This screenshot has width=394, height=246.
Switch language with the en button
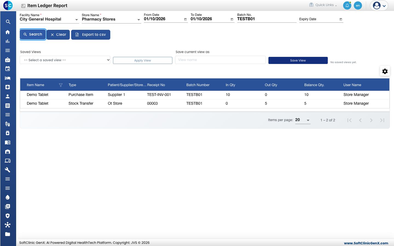point(358,5)
